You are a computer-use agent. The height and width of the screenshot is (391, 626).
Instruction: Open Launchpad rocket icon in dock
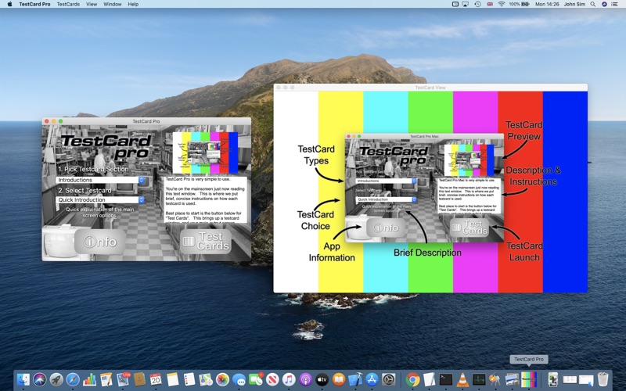pos(56,379)
